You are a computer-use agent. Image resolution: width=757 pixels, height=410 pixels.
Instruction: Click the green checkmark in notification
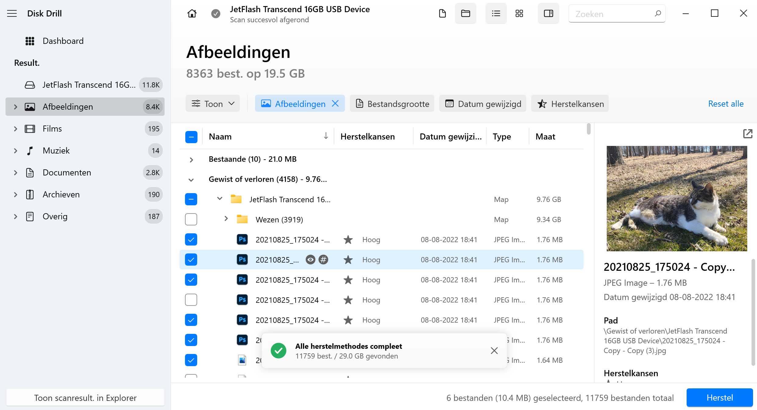[x=278, y=350]
